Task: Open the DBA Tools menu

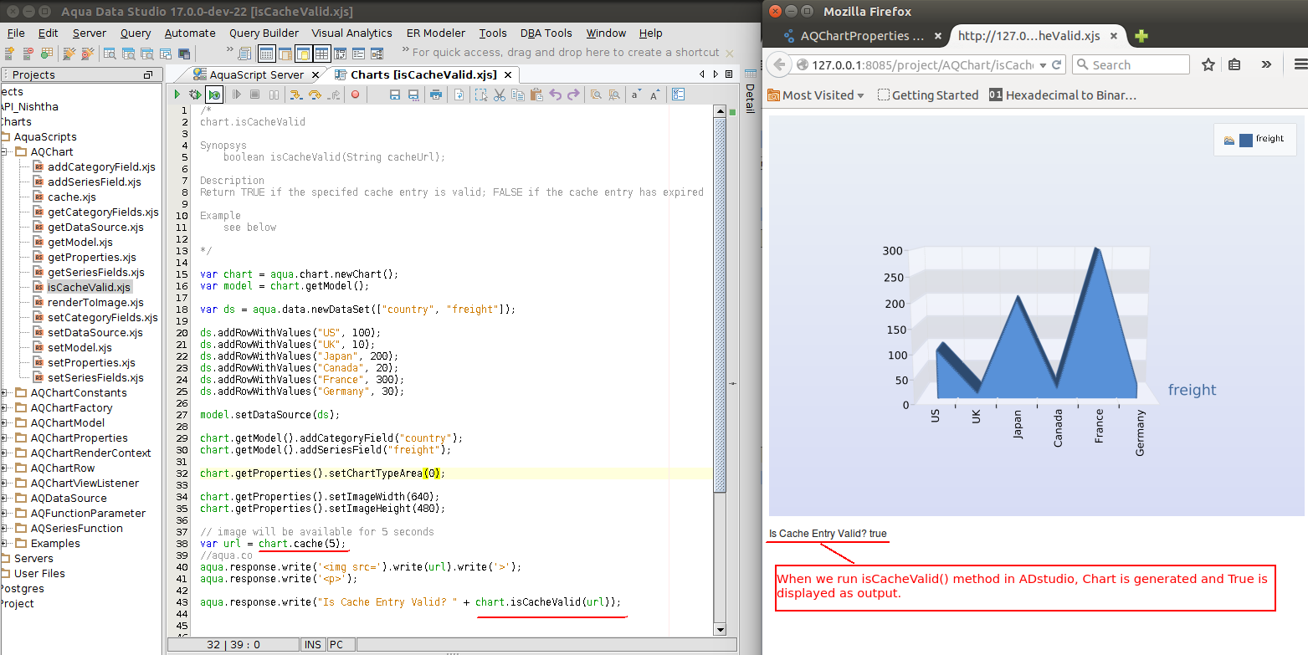Action: point(546,33)
